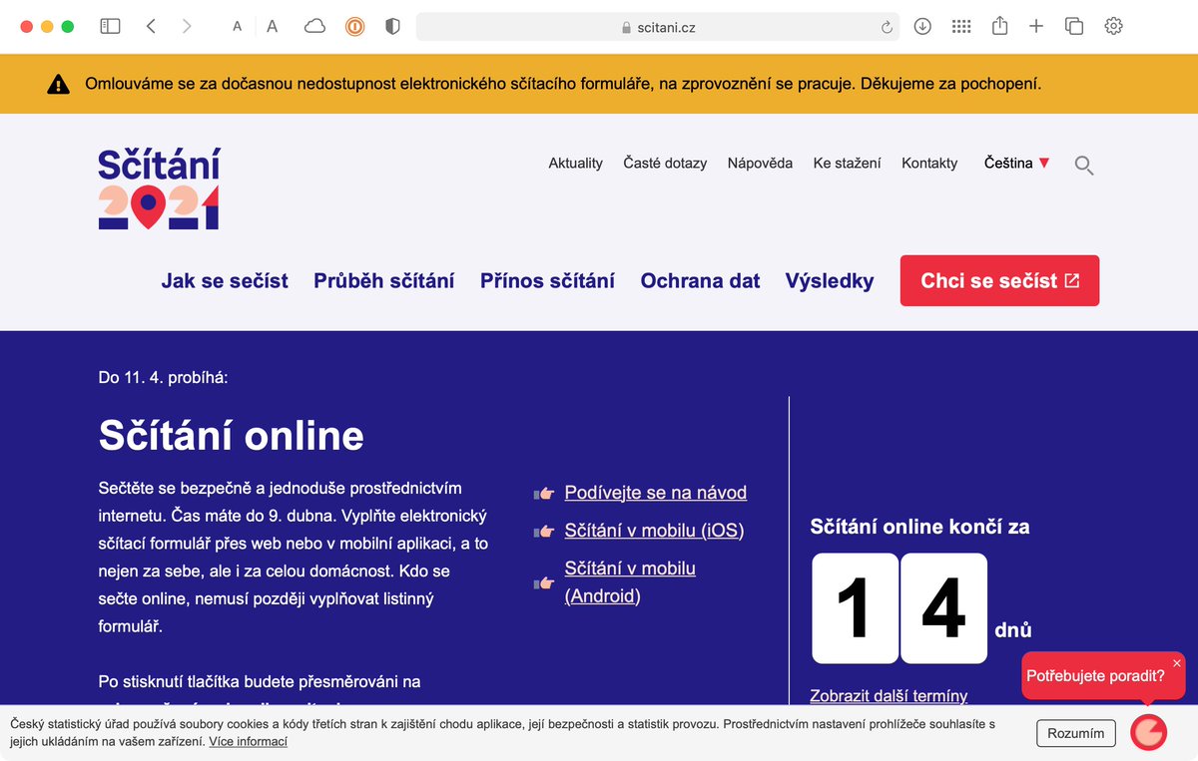Open Ke stažení menu item
Image resolution: width=1198 pixels, height=761 pixels.
pos(848,163)
